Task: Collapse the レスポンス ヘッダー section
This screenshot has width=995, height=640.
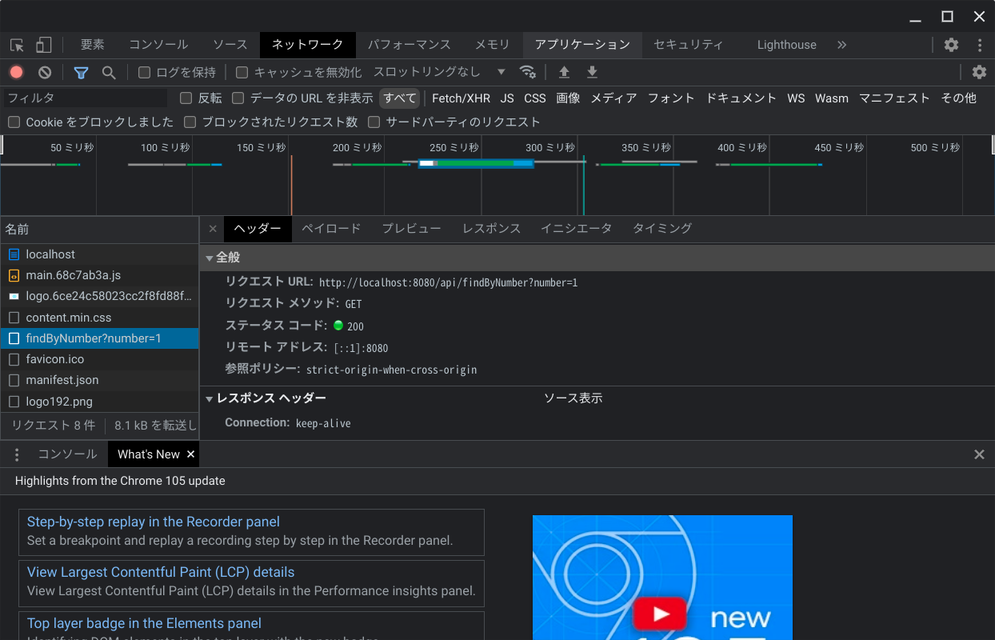Action: [210, 398]
